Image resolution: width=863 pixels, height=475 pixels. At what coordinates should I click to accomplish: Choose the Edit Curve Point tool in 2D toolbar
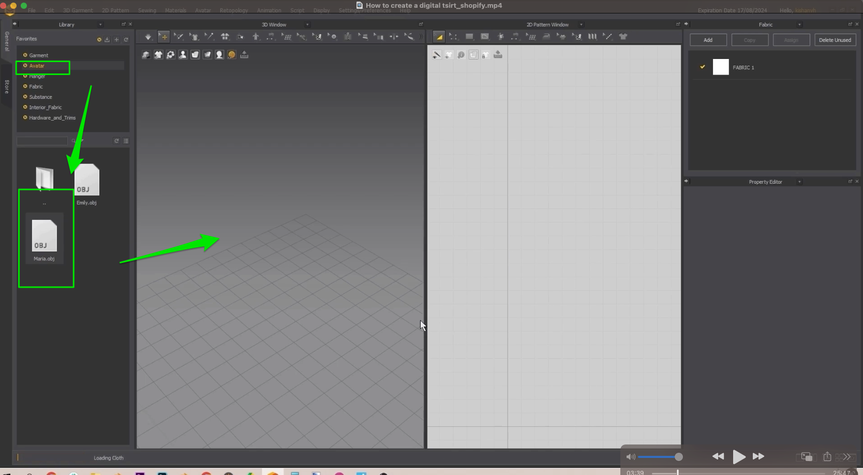454,37
